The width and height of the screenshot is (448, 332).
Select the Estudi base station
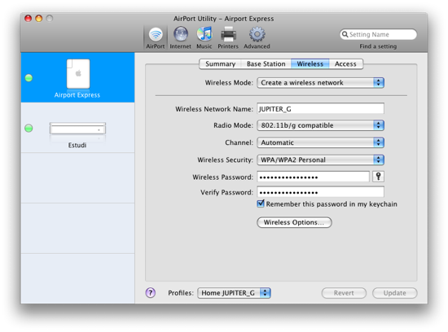77,128
